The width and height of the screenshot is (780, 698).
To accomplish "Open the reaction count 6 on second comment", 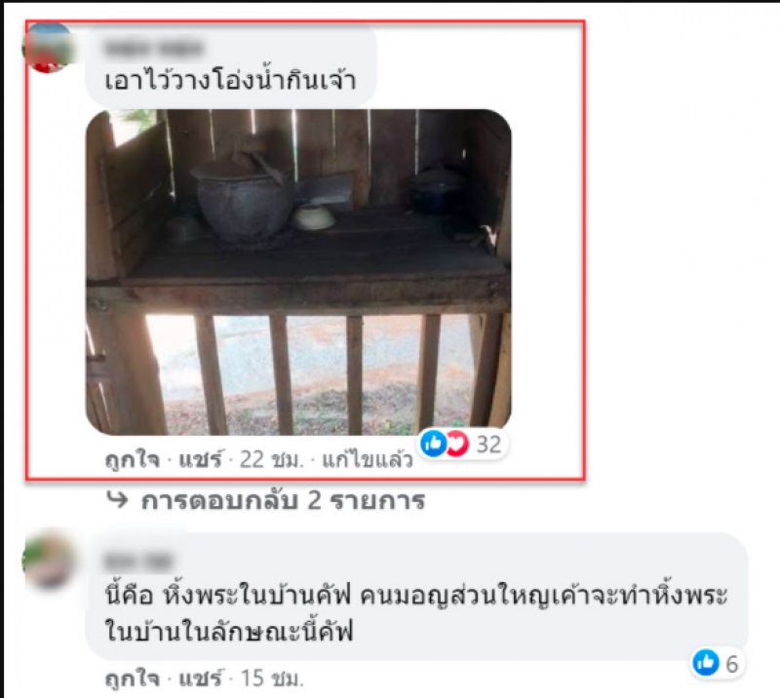I will (731, 664).
